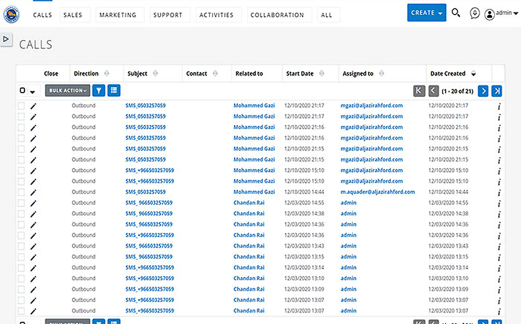Open the column chooser list icon

114,90
